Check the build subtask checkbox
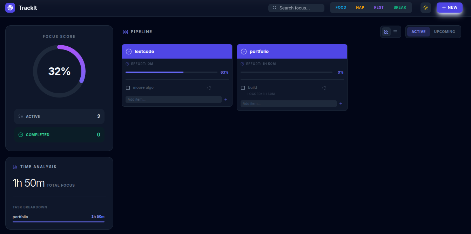Viewport: 471px width, 234px height. [x=243, y=88]
